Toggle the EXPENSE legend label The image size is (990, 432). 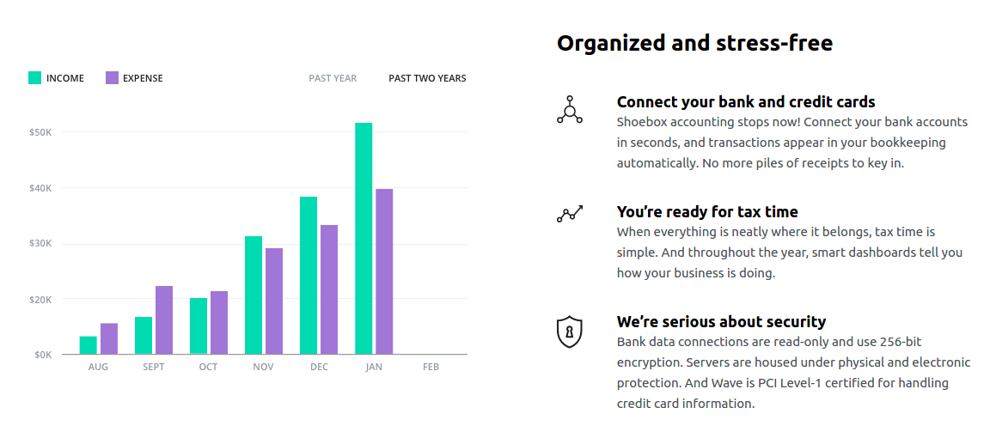[143, 78]
